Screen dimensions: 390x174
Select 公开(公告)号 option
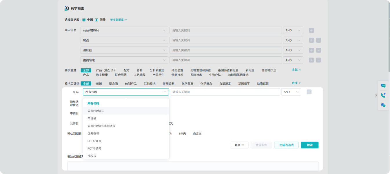point(126,111)
